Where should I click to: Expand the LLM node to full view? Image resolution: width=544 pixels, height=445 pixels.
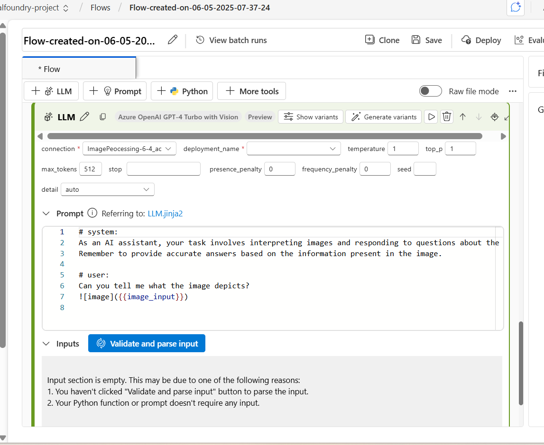pyautogui.click(x=507, y=118)
